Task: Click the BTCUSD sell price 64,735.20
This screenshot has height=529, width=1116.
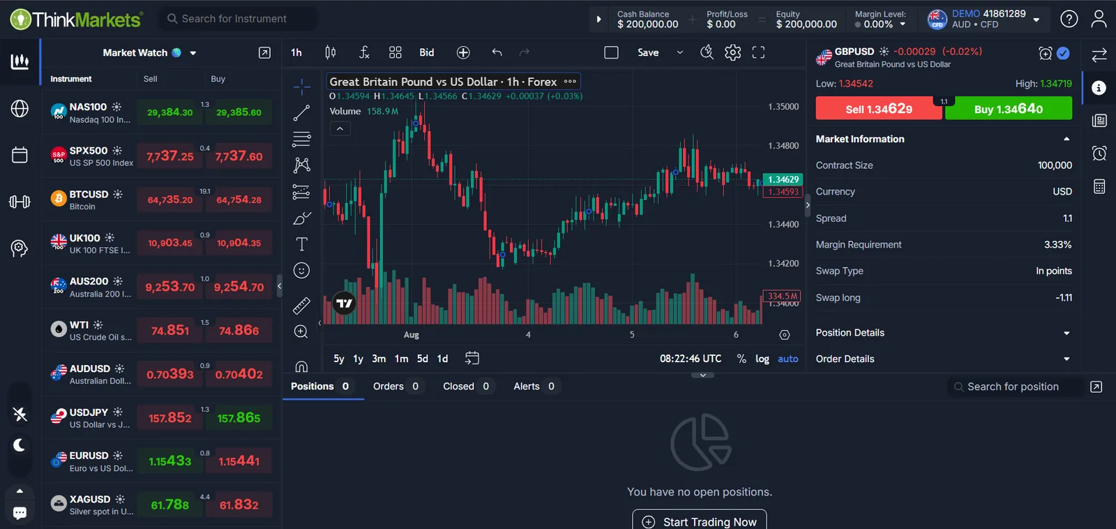Action: 169,200
